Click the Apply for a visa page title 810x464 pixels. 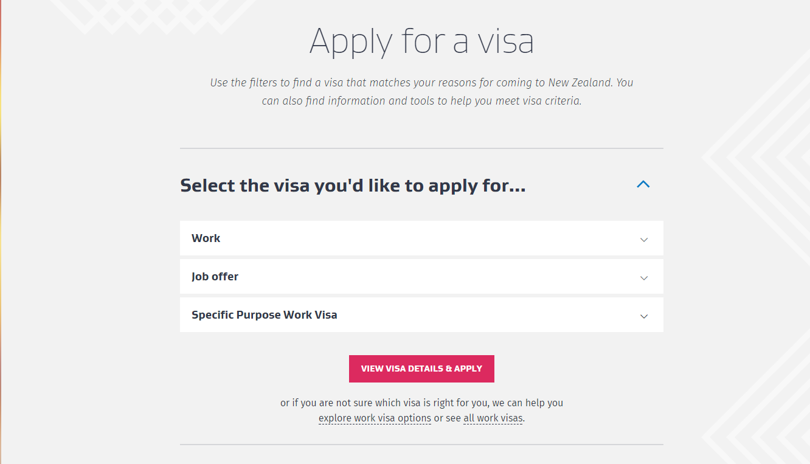(421, 41)
